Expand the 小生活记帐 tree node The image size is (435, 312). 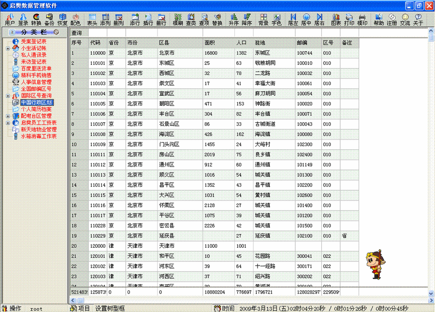7,48
